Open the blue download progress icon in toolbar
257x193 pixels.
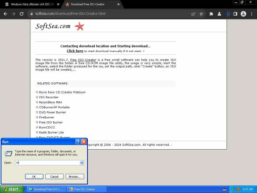coord(227,14)
